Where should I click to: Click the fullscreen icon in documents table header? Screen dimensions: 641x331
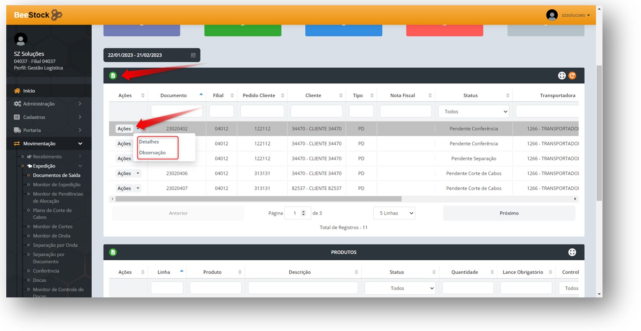[562, 76]
